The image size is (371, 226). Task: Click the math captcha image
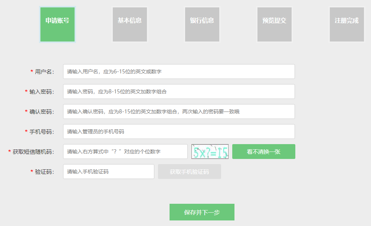coord(210,152)
